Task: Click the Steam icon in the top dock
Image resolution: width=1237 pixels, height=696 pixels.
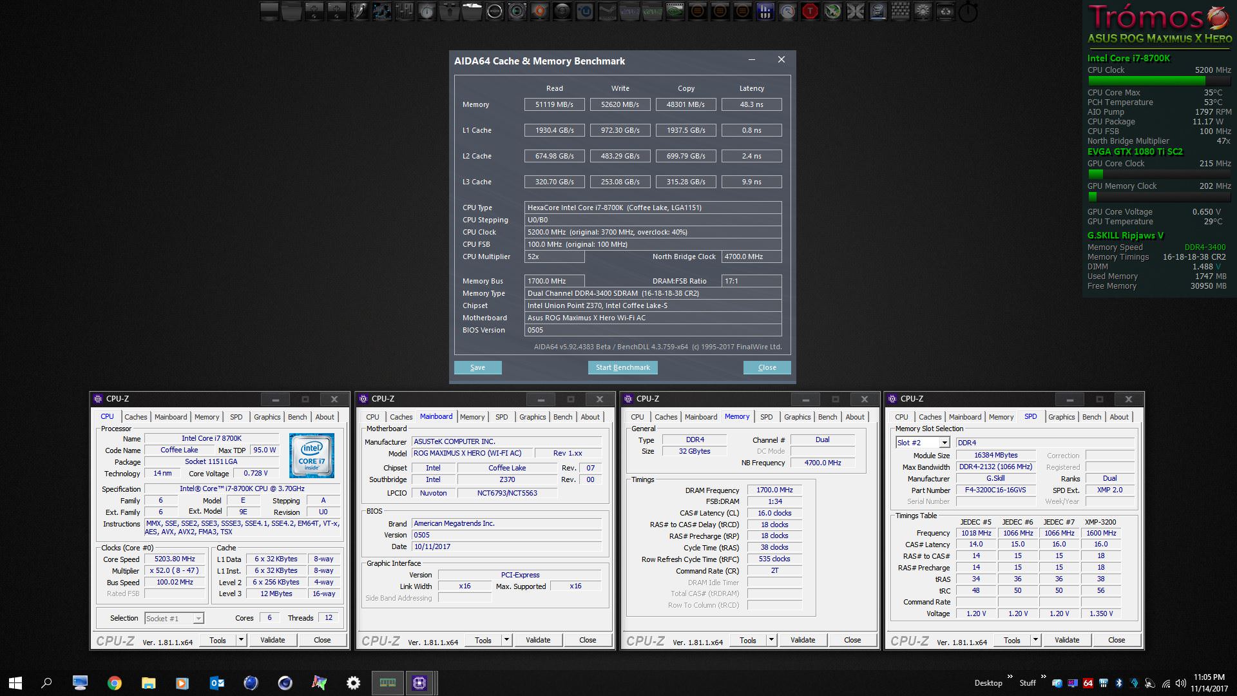Action: point(607,11)
